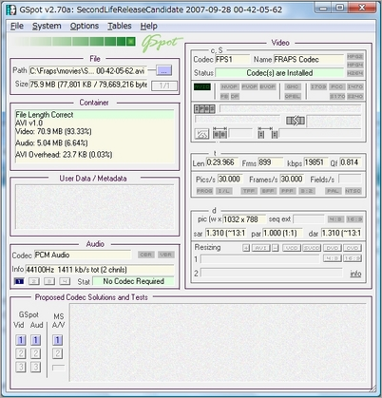This screenshot has height=398, width=382.
Task: Click the pic size field 1032 x 788
Action: click(244, 219)
